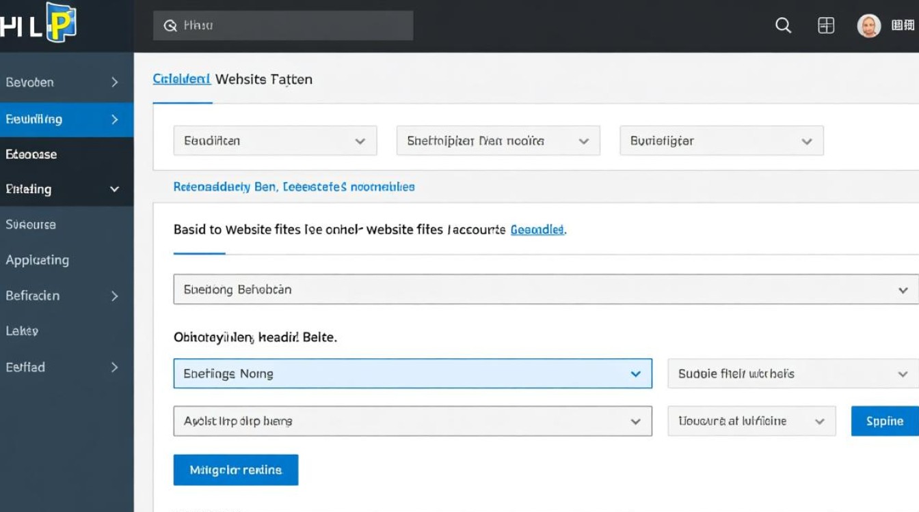
Task: Open the grid layout icon in header
Action: click(x=826, y=26)
